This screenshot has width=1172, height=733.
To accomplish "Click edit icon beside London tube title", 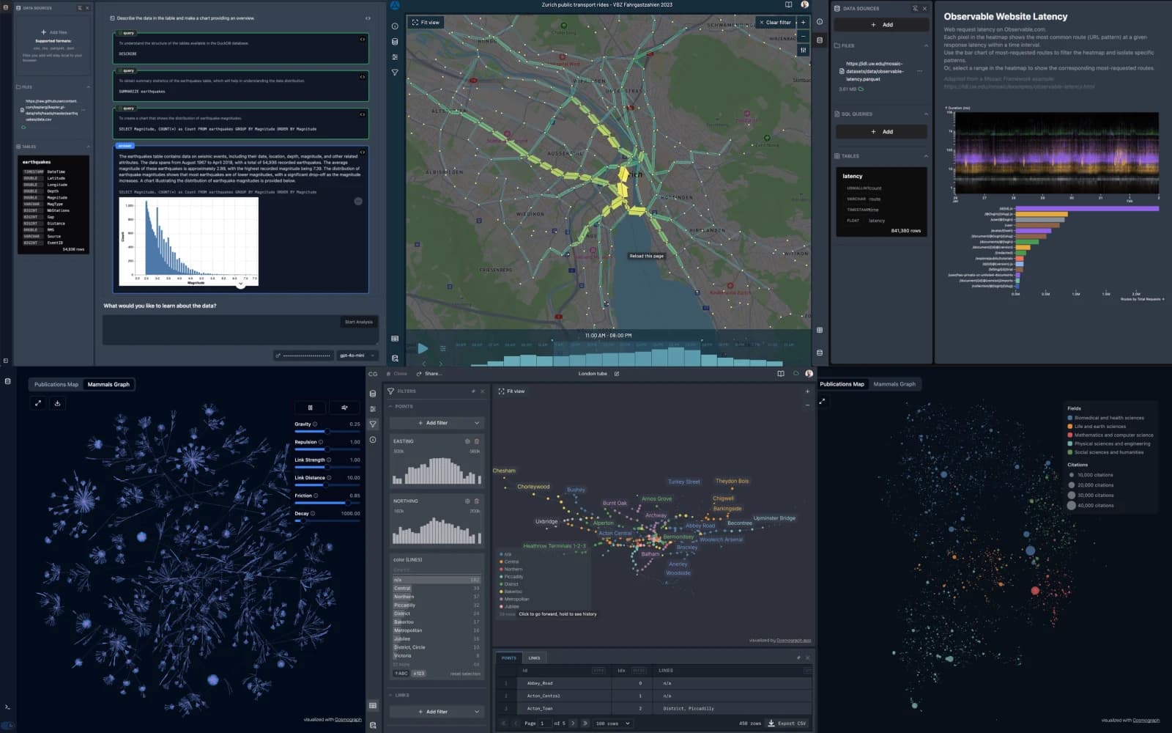I will tap(617, 374).
